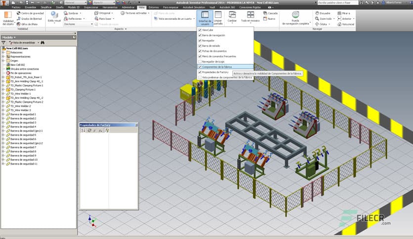The image size is (413, 239).
Task: Go to Vista inicial home view
Action: click(x=346, y=24)
